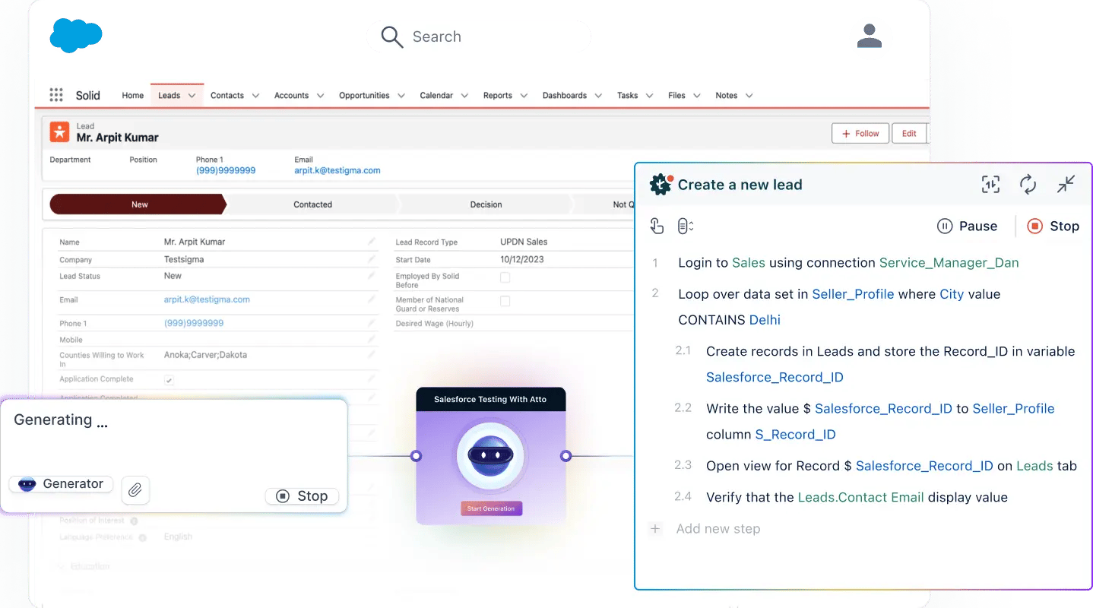Image resolution: width=1093 pixels, height=608 pixels.
Task: Open the Opportunities dropdown chevron
Action: pos(401,96)
